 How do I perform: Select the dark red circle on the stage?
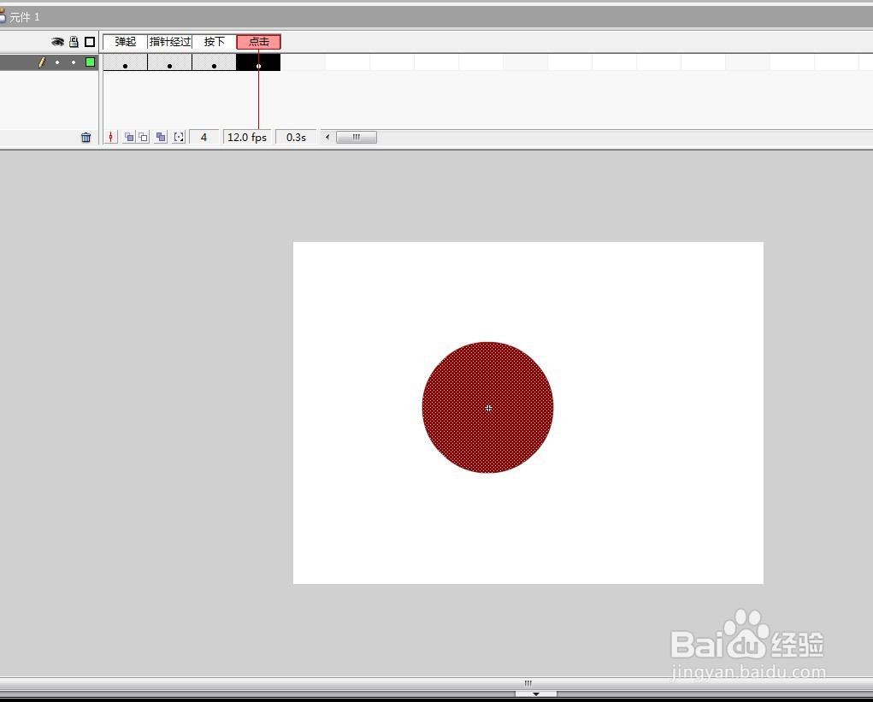click(487, 408)
